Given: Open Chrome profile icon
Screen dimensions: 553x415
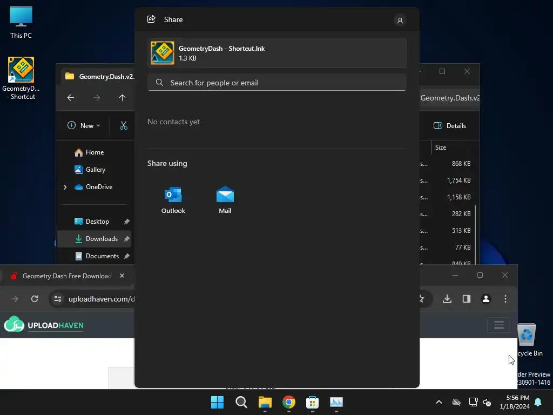Looking at the screenshot, I should click(x=485, y=299).
